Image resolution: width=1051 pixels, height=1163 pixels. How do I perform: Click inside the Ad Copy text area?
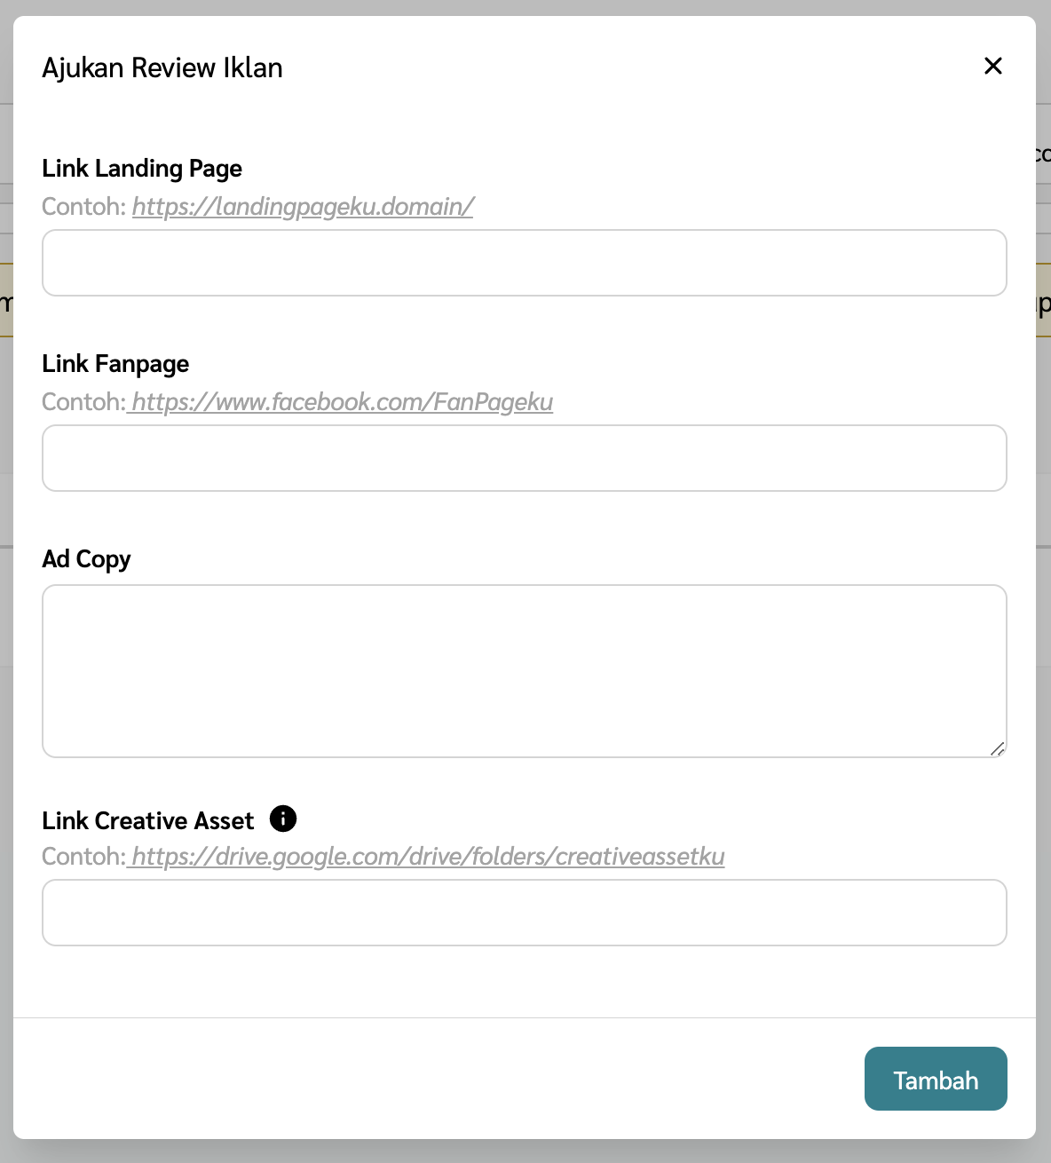coord(525,670)
